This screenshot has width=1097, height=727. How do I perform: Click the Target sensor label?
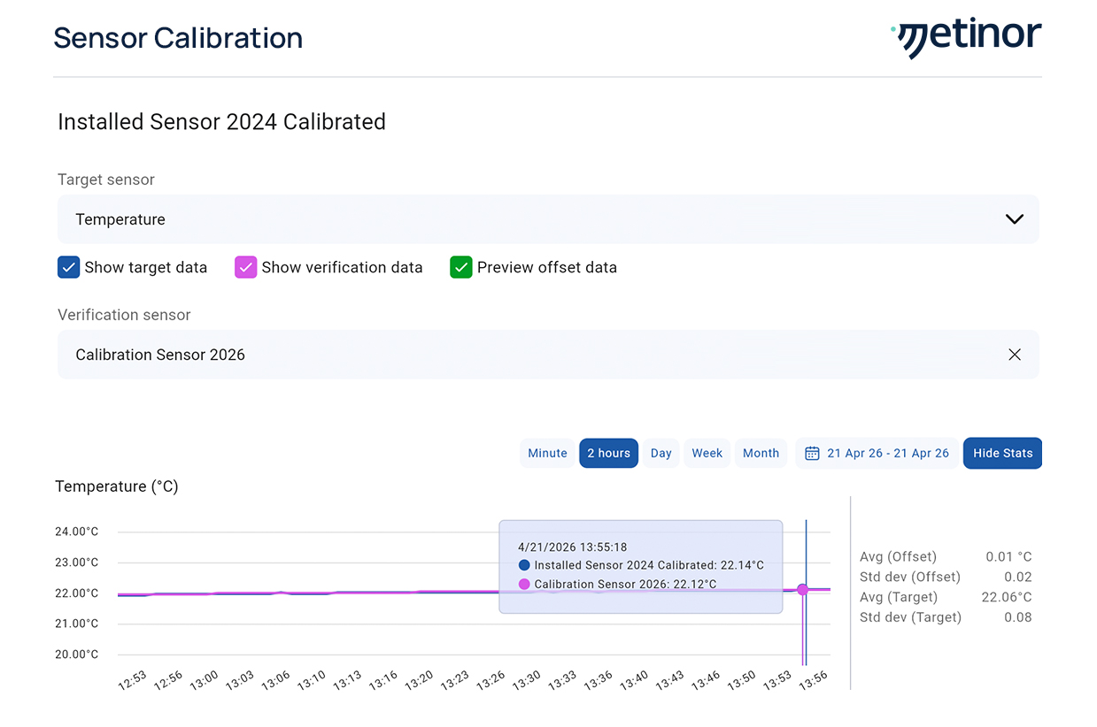[x=106, y=180]
